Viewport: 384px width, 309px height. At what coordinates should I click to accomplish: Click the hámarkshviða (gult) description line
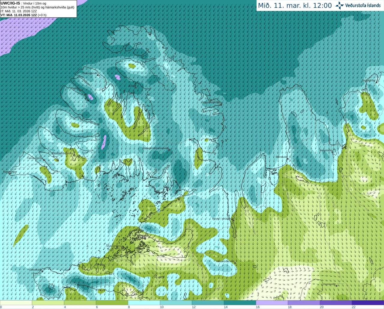coord(37,7)
